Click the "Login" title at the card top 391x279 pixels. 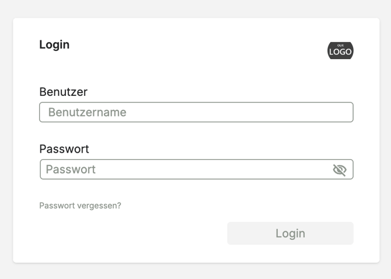click(x=54, y=44)
